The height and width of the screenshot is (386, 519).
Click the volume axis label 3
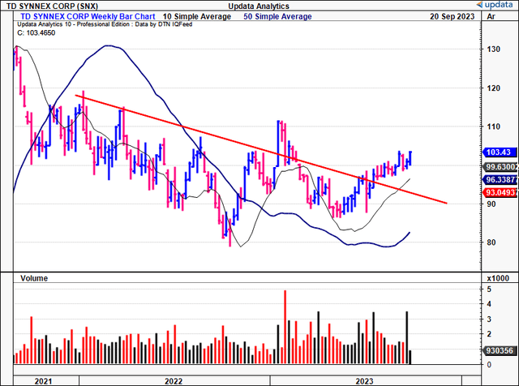[489, 320]
